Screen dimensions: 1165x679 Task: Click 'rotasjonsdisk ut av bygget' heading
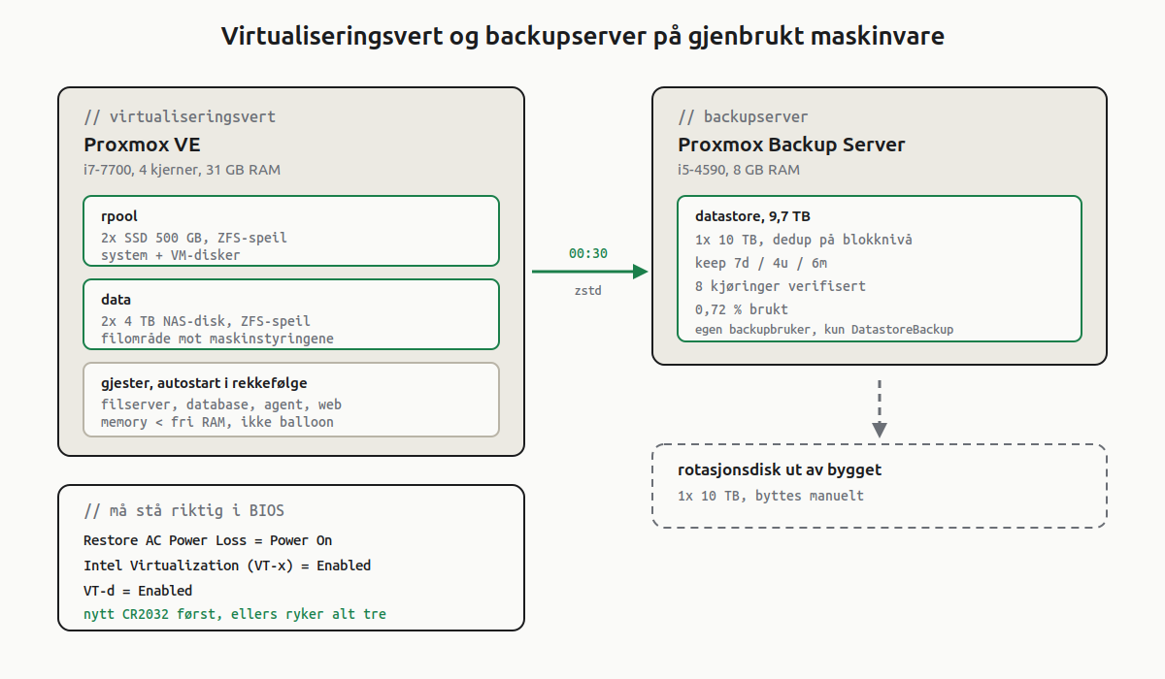(780, 470)
